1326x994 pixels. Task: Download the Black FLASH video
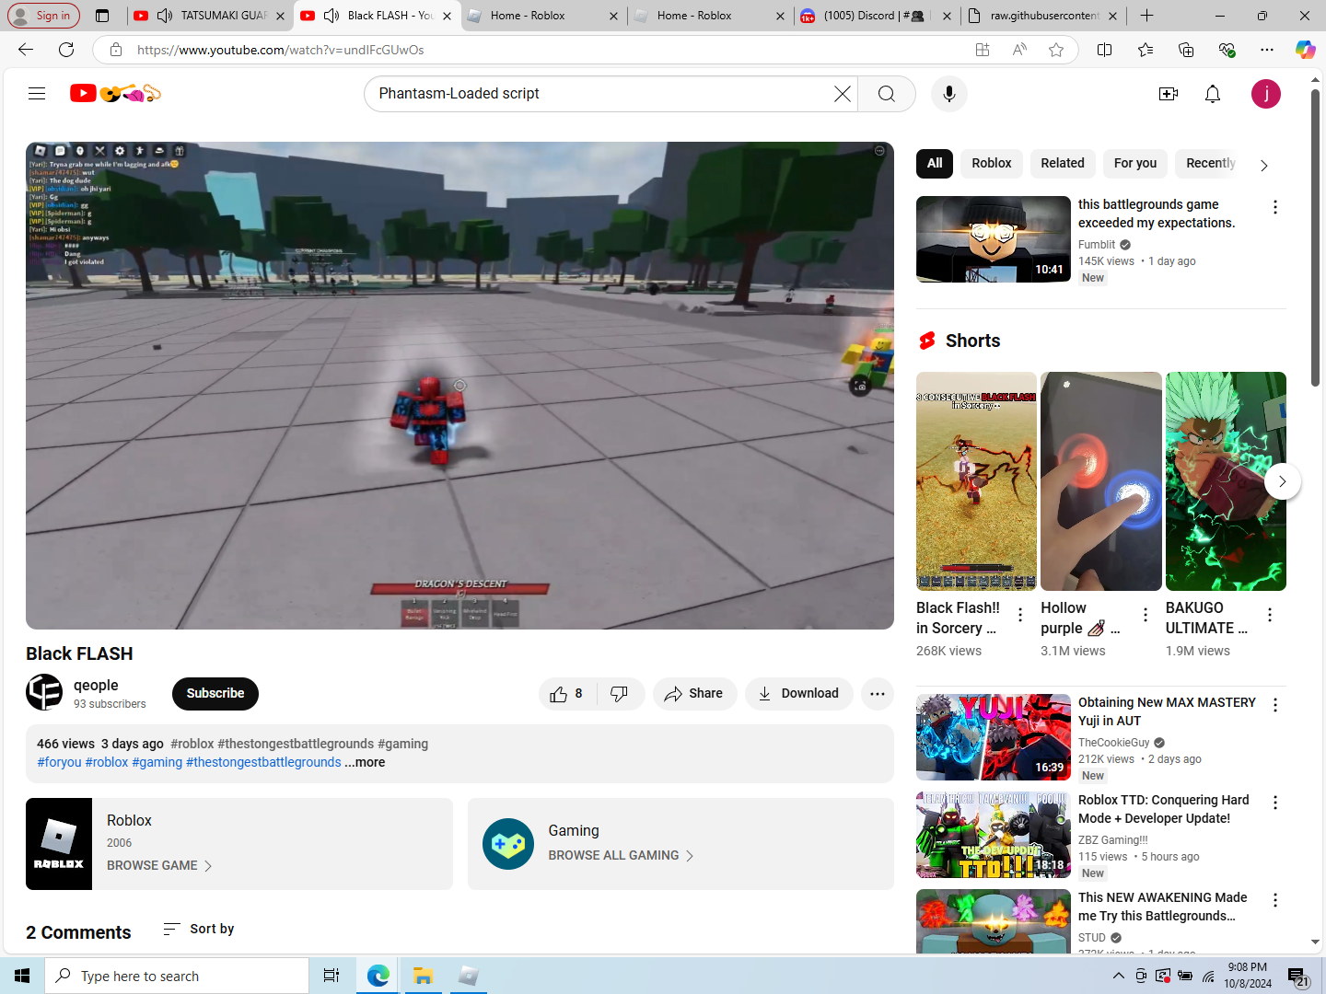(x=798, y=694)
